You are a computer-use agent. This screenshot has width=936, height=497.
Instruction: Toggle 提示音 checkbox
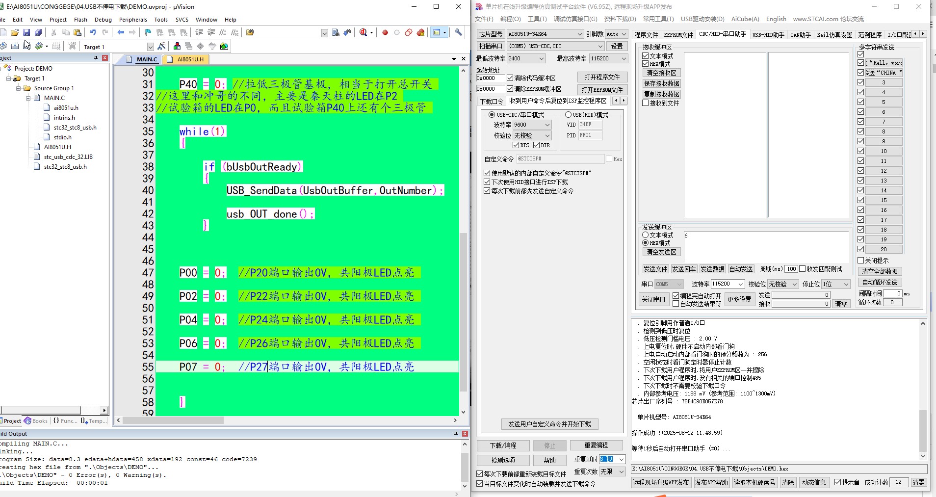(x=838, y=482)
